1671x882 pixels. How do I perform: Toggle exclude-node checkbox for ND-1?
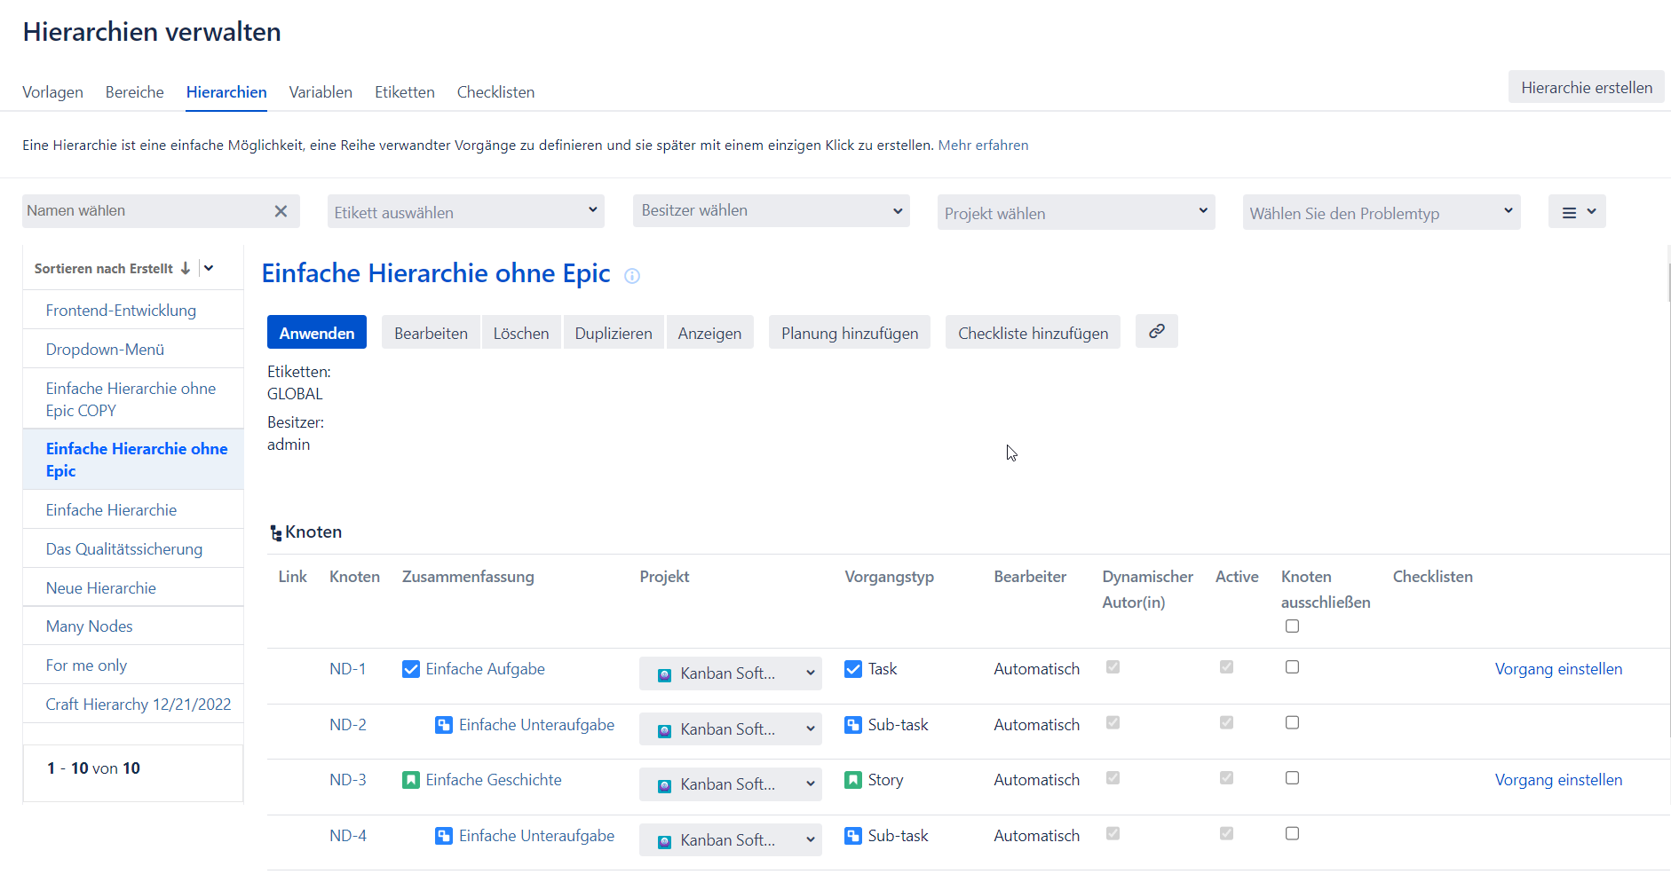point(1292,667)
